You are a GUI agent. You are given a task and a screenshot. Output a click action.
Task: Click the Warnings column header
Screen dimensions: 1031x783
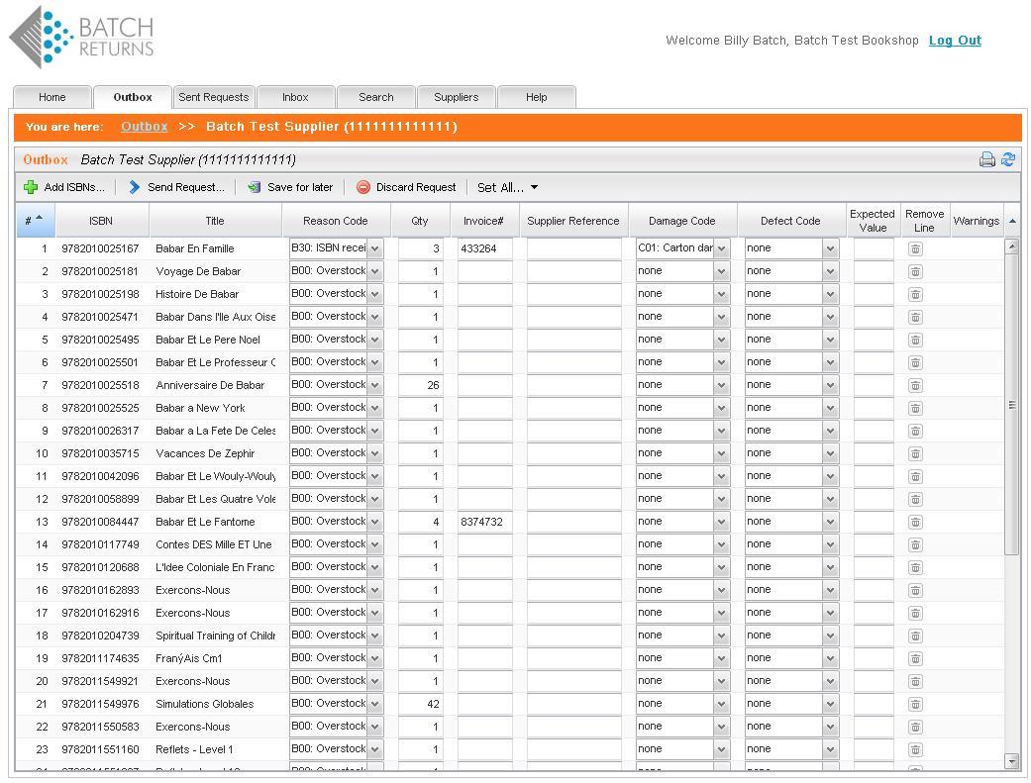[977, 221]
